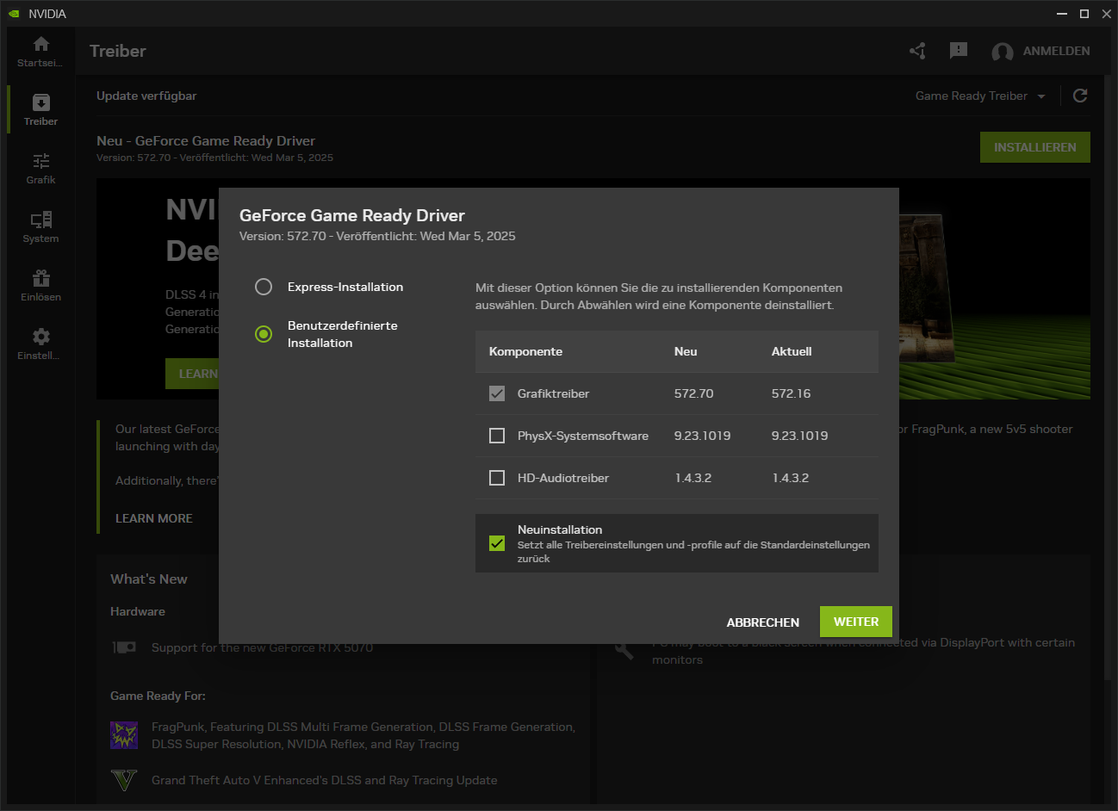Select Benutzerdefinierte Installation radio button
Image resolution: width=1118 pixels, height=811 pixels.
[264, 334]
